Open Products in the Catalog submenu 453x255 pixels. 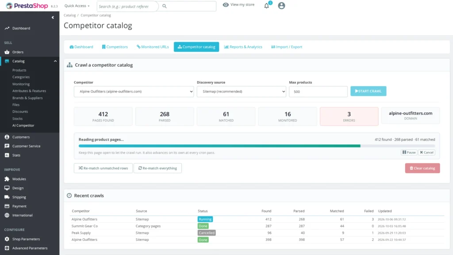(x=19, y=70)
